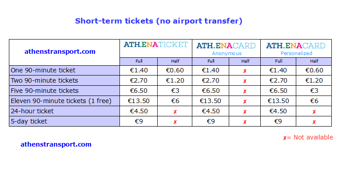Open athenstransport.com link in table header
The width and height of the screenshot is (346, 171).
click(60, 52)
